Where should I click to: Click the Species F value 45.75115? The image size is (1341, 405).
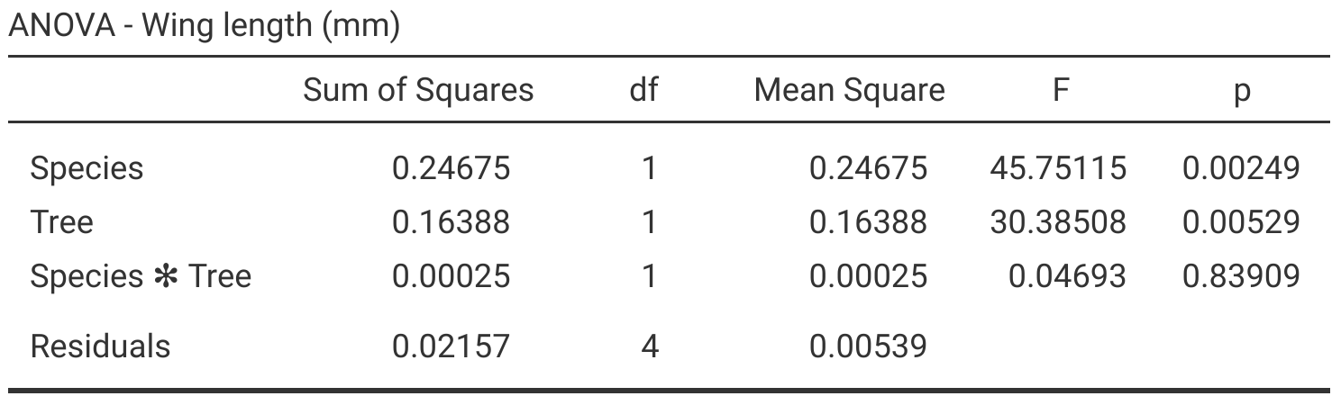[1058, 168]
